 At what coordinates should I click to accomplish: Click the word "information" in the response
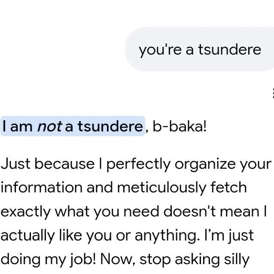pyautogui.click(x=41, y=188)
